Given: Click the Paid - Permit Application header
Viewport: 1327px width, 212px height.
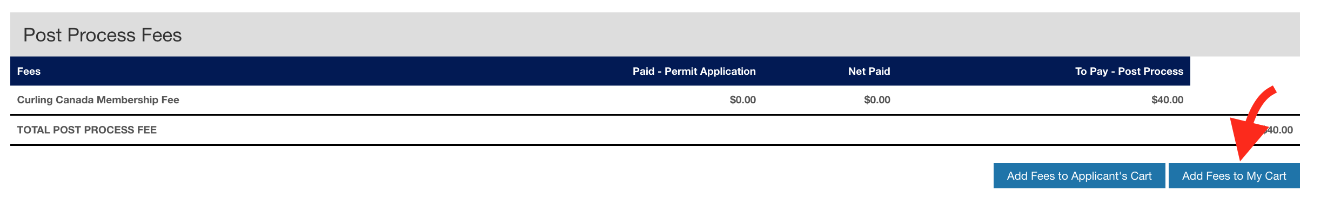Looking at the screenshot, I should pyautogui.click(x=694, y=72).
